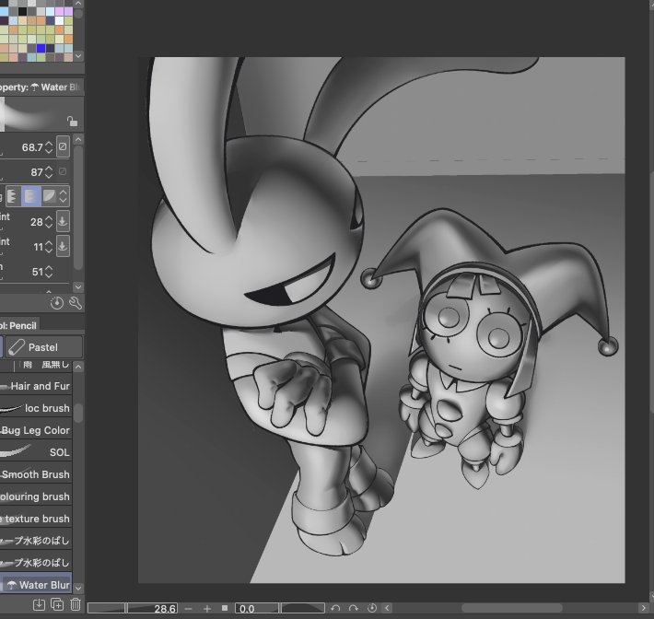Open sub tool detail wrench icon
The width and height of the screenshot is (654, 619).
click(76, 303)
